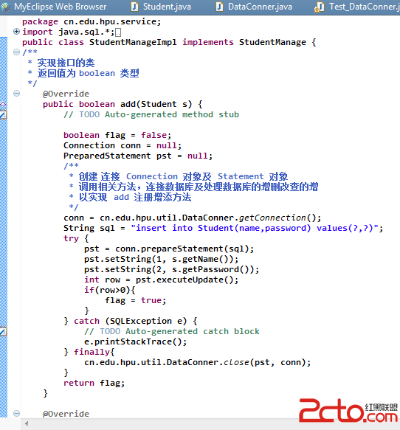Click the Java file icon of Student.java tab
This screenshot has width=400, height=430.
click(x=134, y=7)
